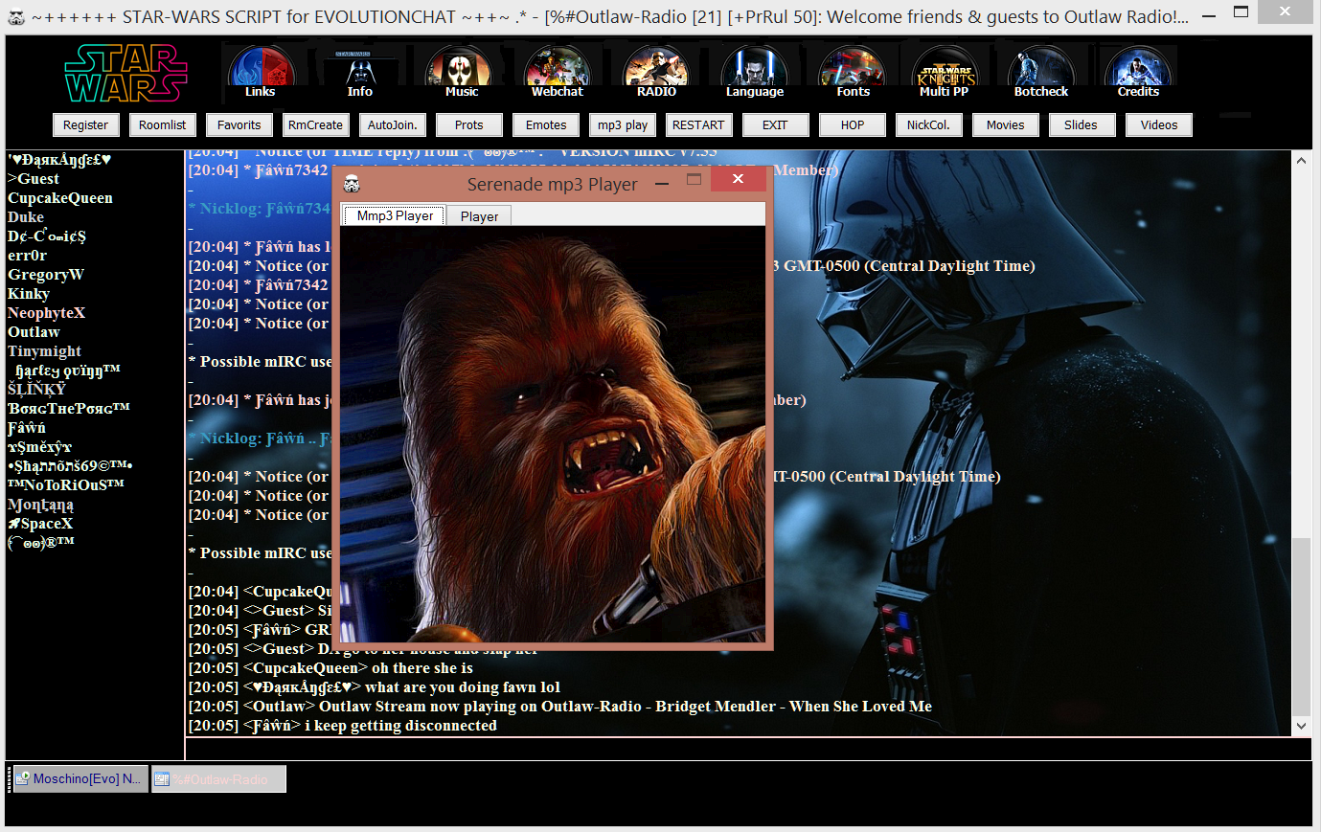Screen dimensions: 1321x832
Task: Select user Tinymight in nick list
Action: (44, 351)
